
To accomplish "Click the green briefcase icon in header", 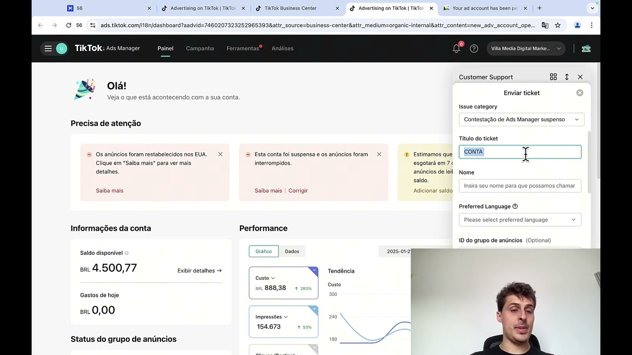I will [x=586, y=48].
